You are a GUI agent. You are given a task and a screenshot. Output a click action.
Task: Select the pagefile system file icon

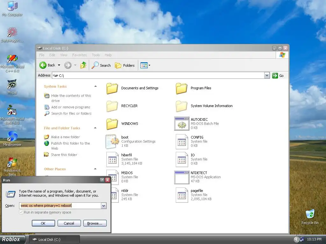tap(182, 195)
